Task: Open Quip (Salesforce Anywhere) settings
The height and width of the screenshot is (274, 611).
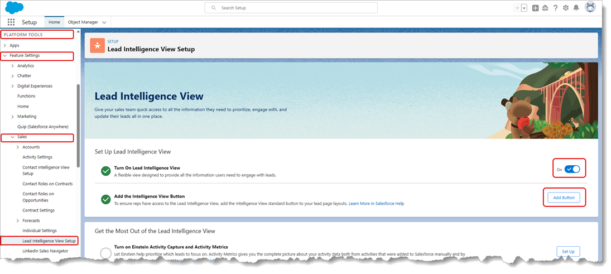Action: pyautogui.click(x=43, y=127)
